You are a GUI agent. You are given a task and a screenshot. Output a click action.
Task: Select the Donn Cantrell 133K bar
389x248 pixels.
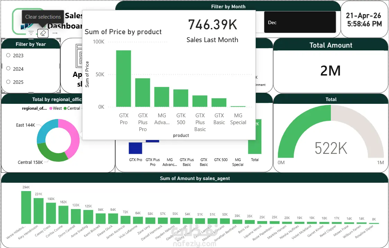(x=76, y=217)
